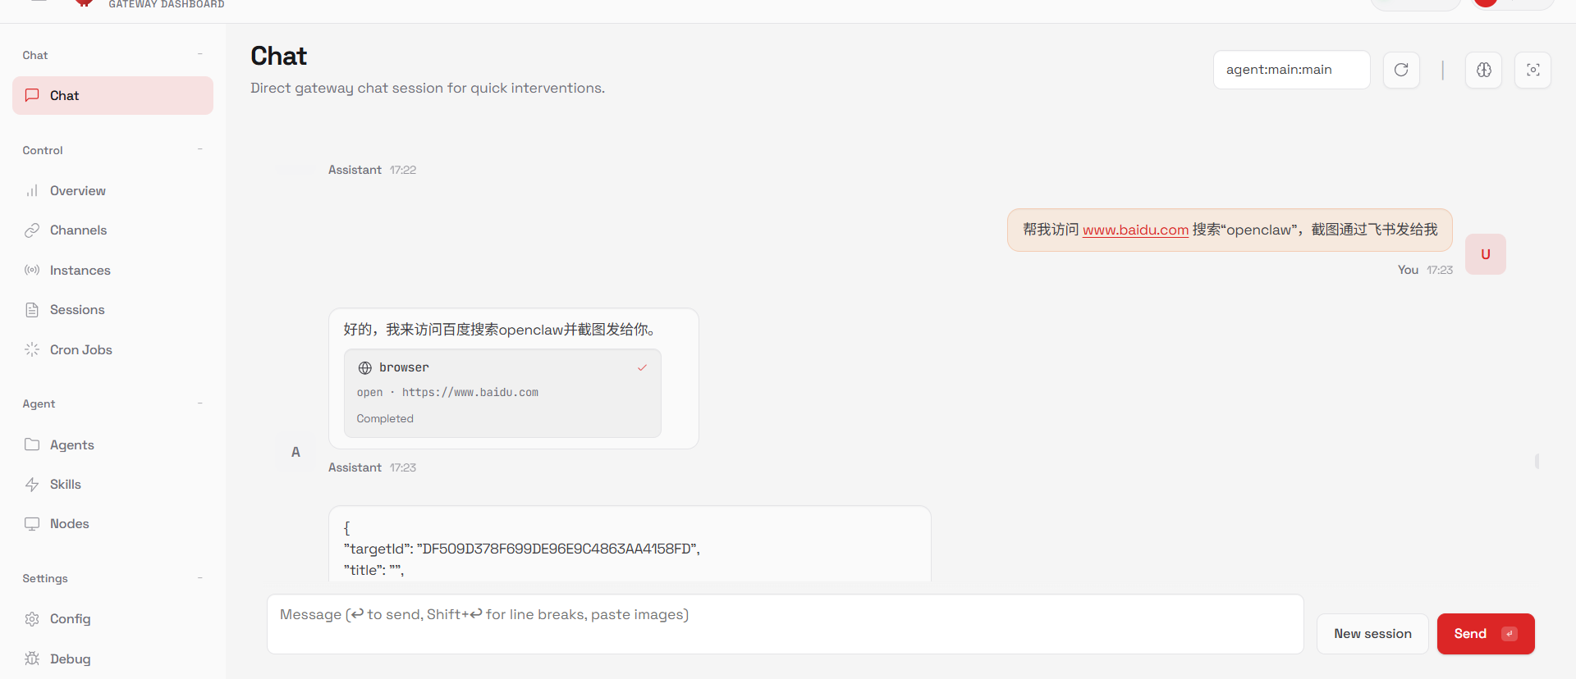The width and height of the screenshot is (1576, 679).
Task: Refresh the chat with the reload icon
Action: tap(1401, 70)
